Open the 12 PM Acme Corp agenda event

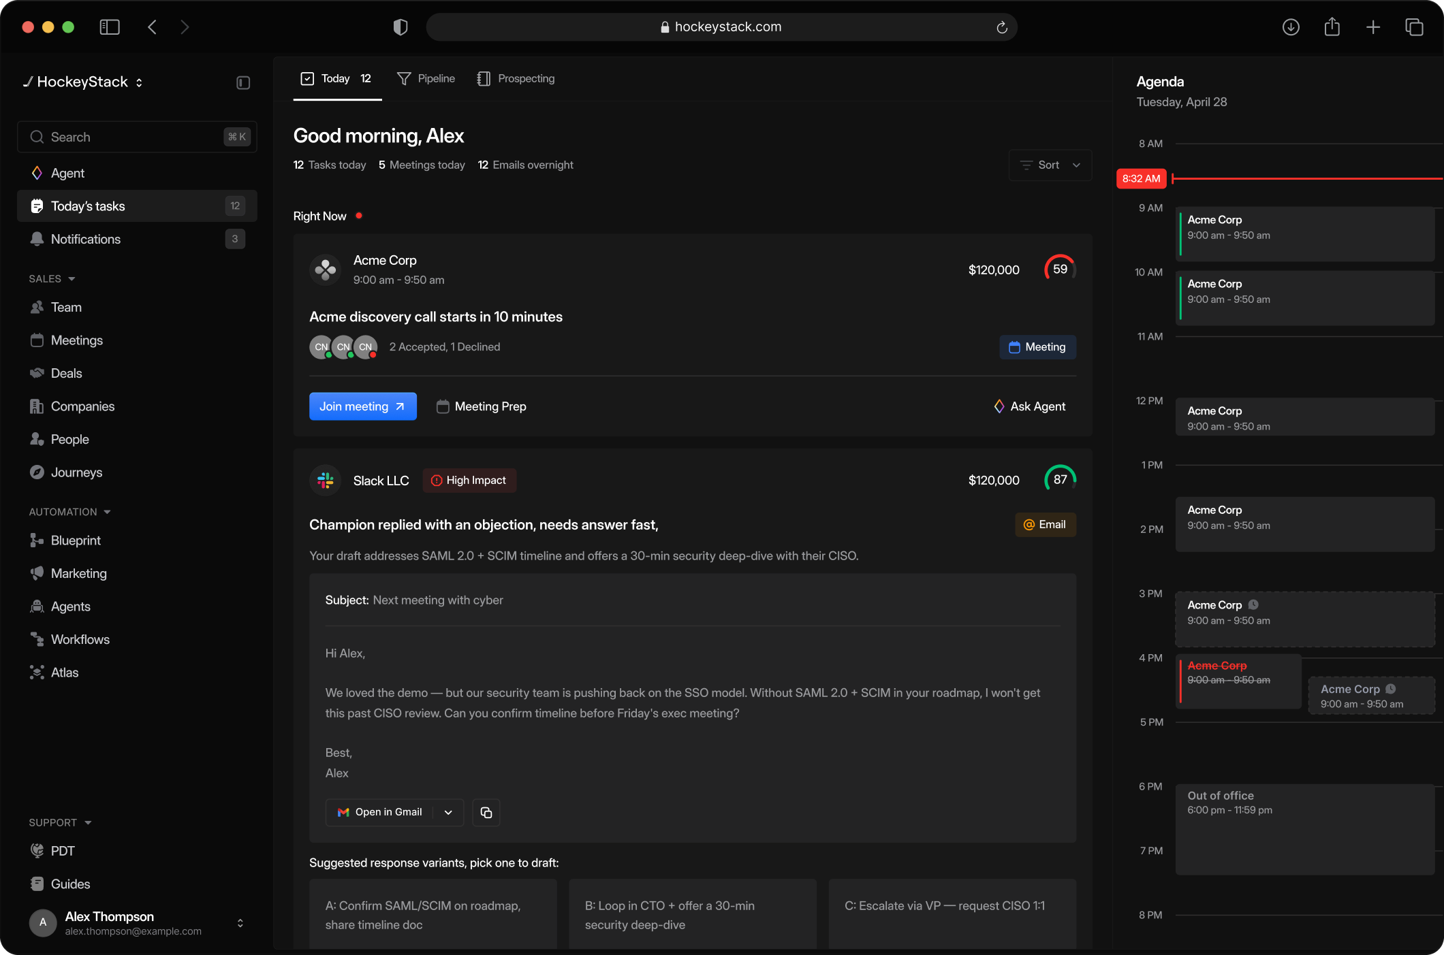coord(1305,417)
